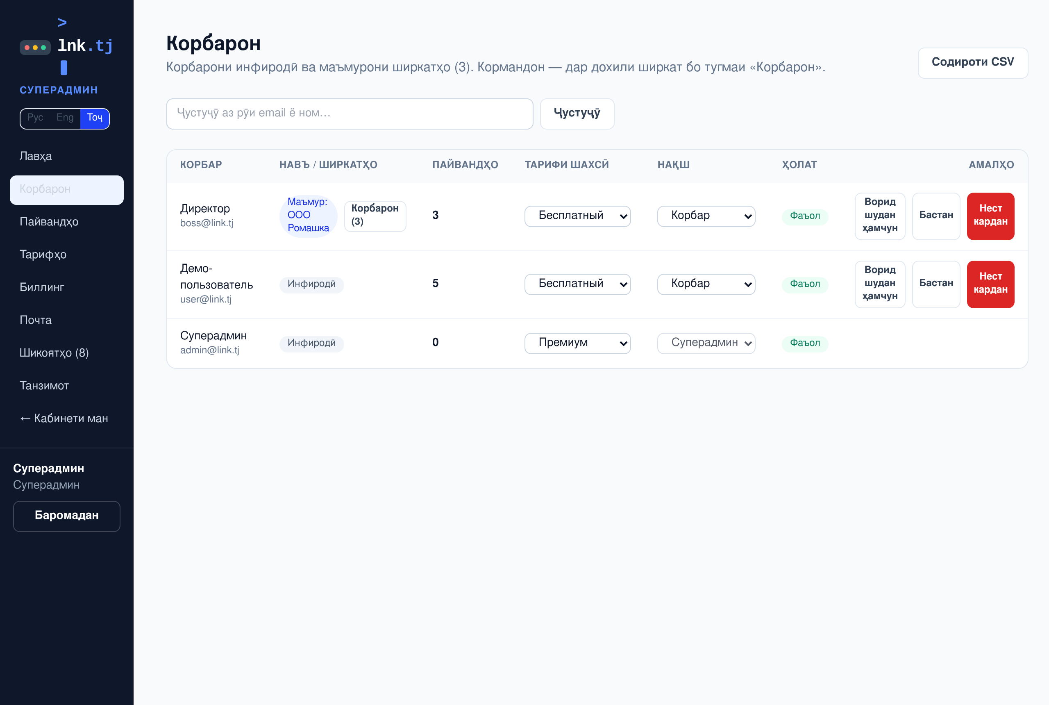
Task: Click the Баромадан logout button
Action: (x=66, y=516)
